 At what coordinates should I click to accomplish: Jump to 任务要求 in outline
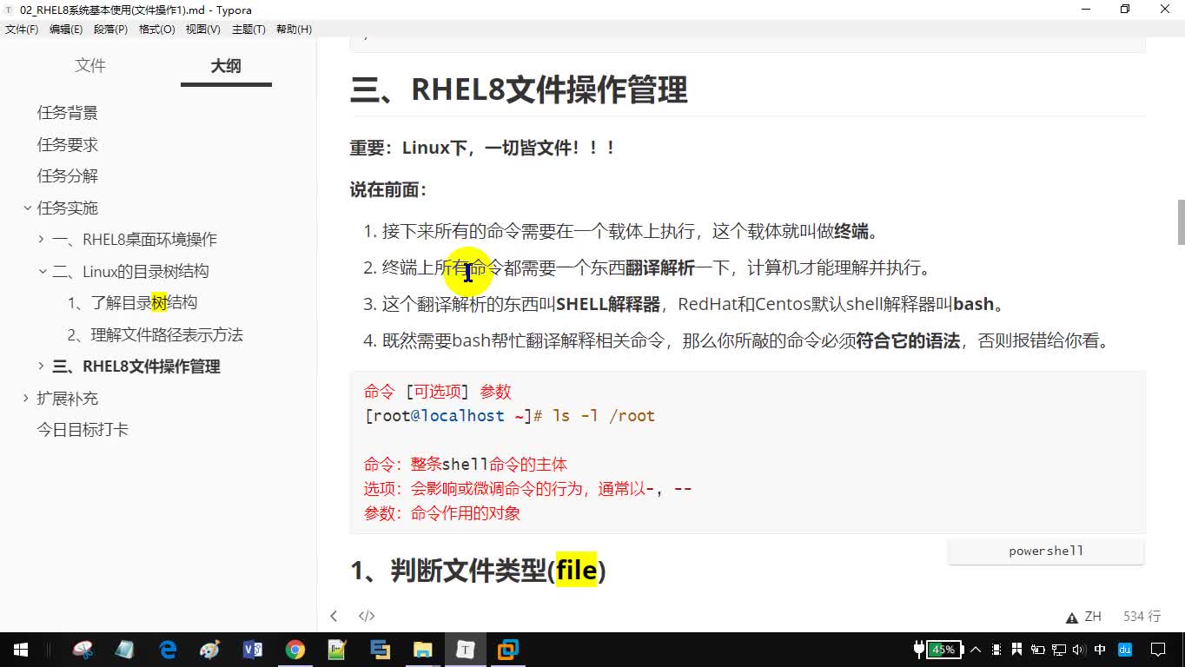point(67,145)
